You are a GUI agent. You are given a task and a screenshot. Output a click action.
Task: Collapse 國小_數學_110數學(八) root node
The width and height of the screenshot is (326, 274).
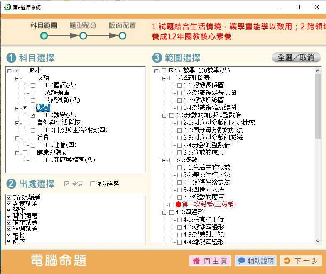coord(156,71)
